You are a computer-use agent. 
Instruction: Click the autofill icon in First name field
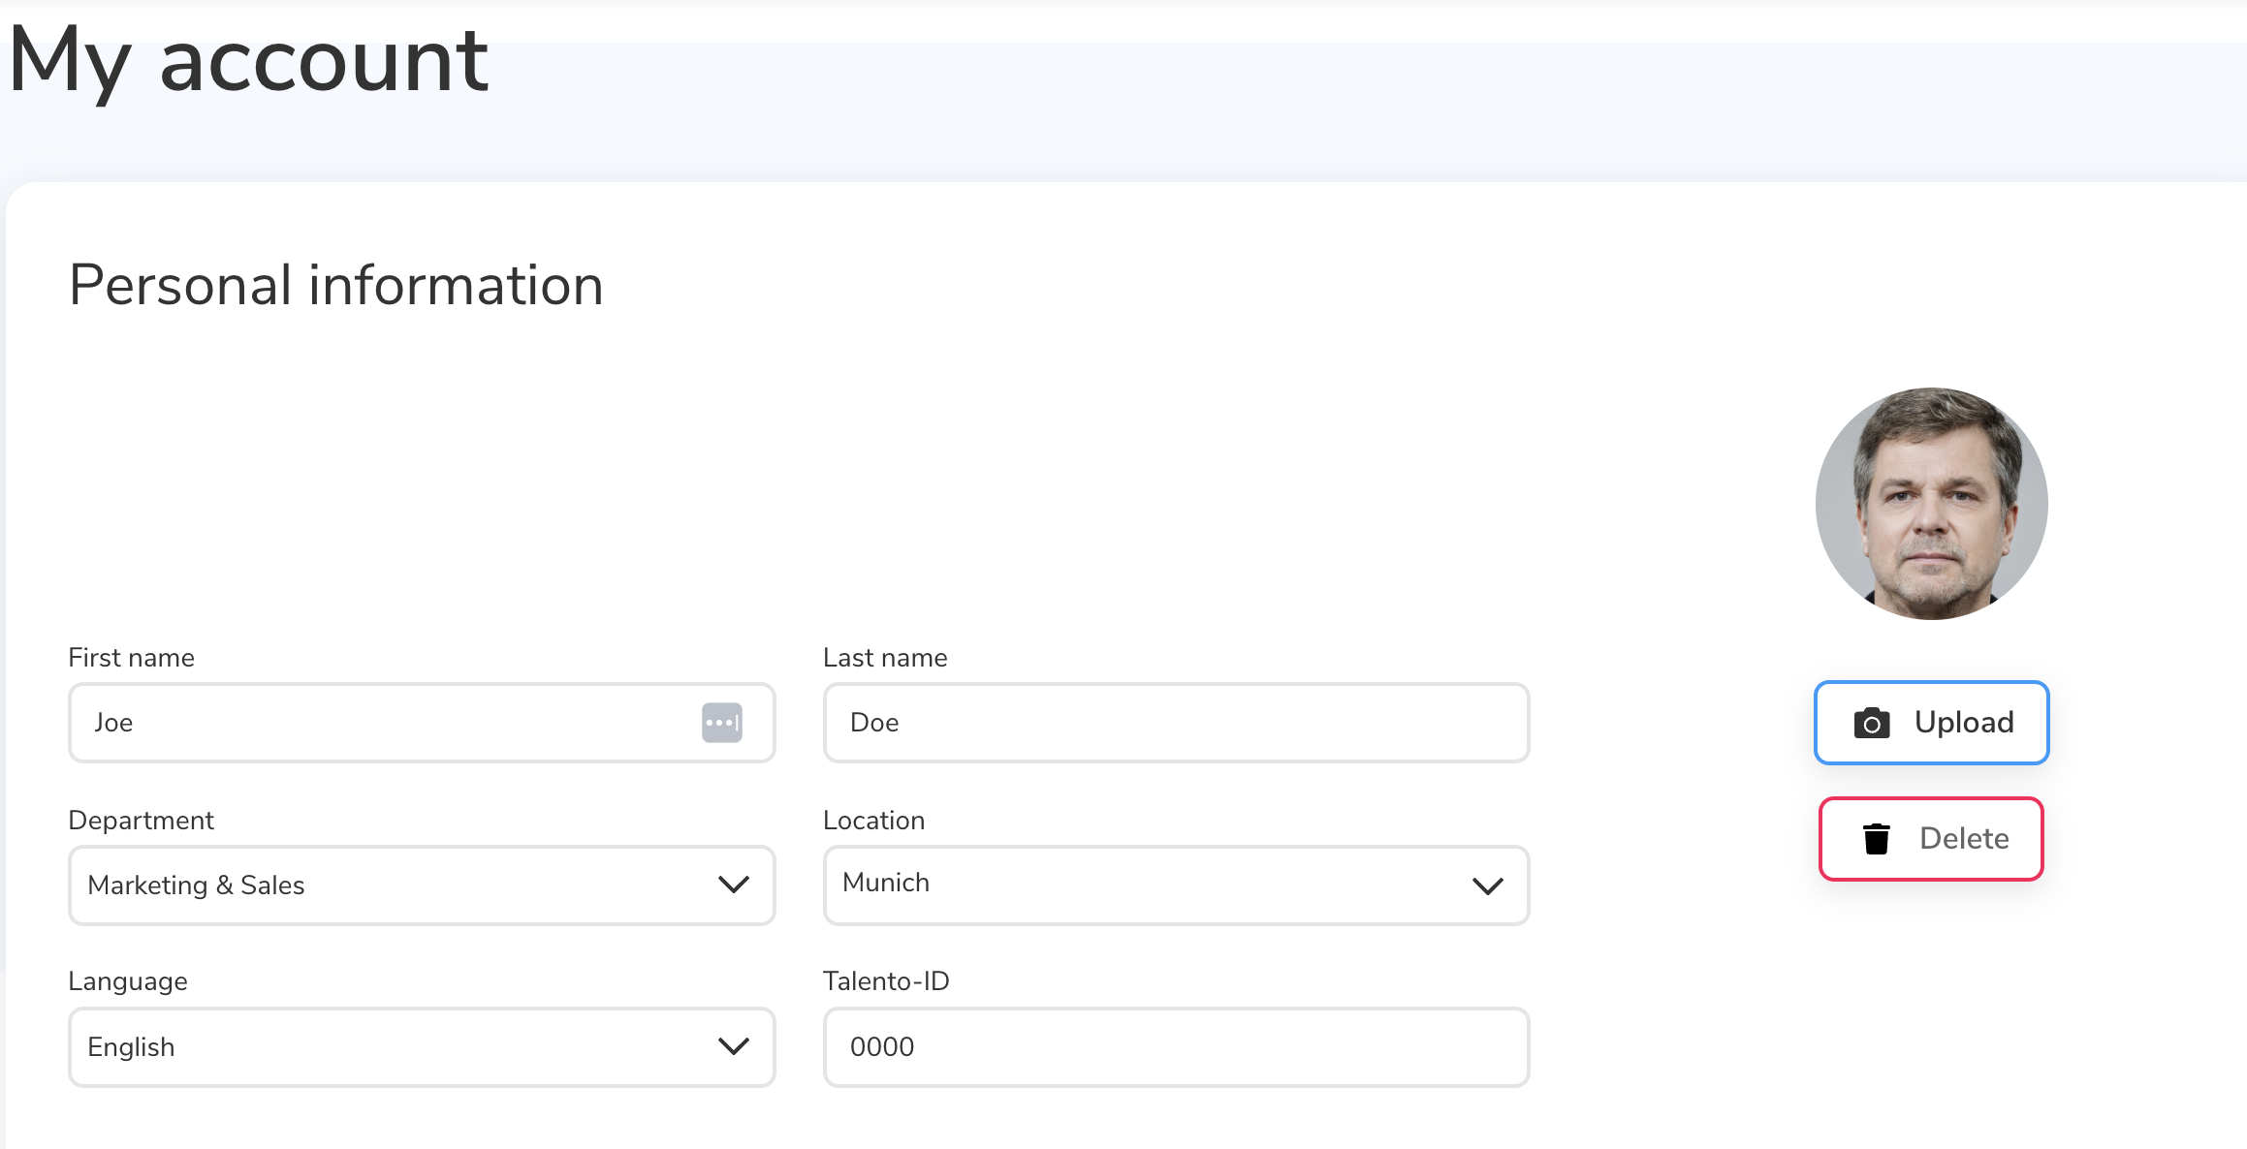pyautogui.click(x=721, y=723)
